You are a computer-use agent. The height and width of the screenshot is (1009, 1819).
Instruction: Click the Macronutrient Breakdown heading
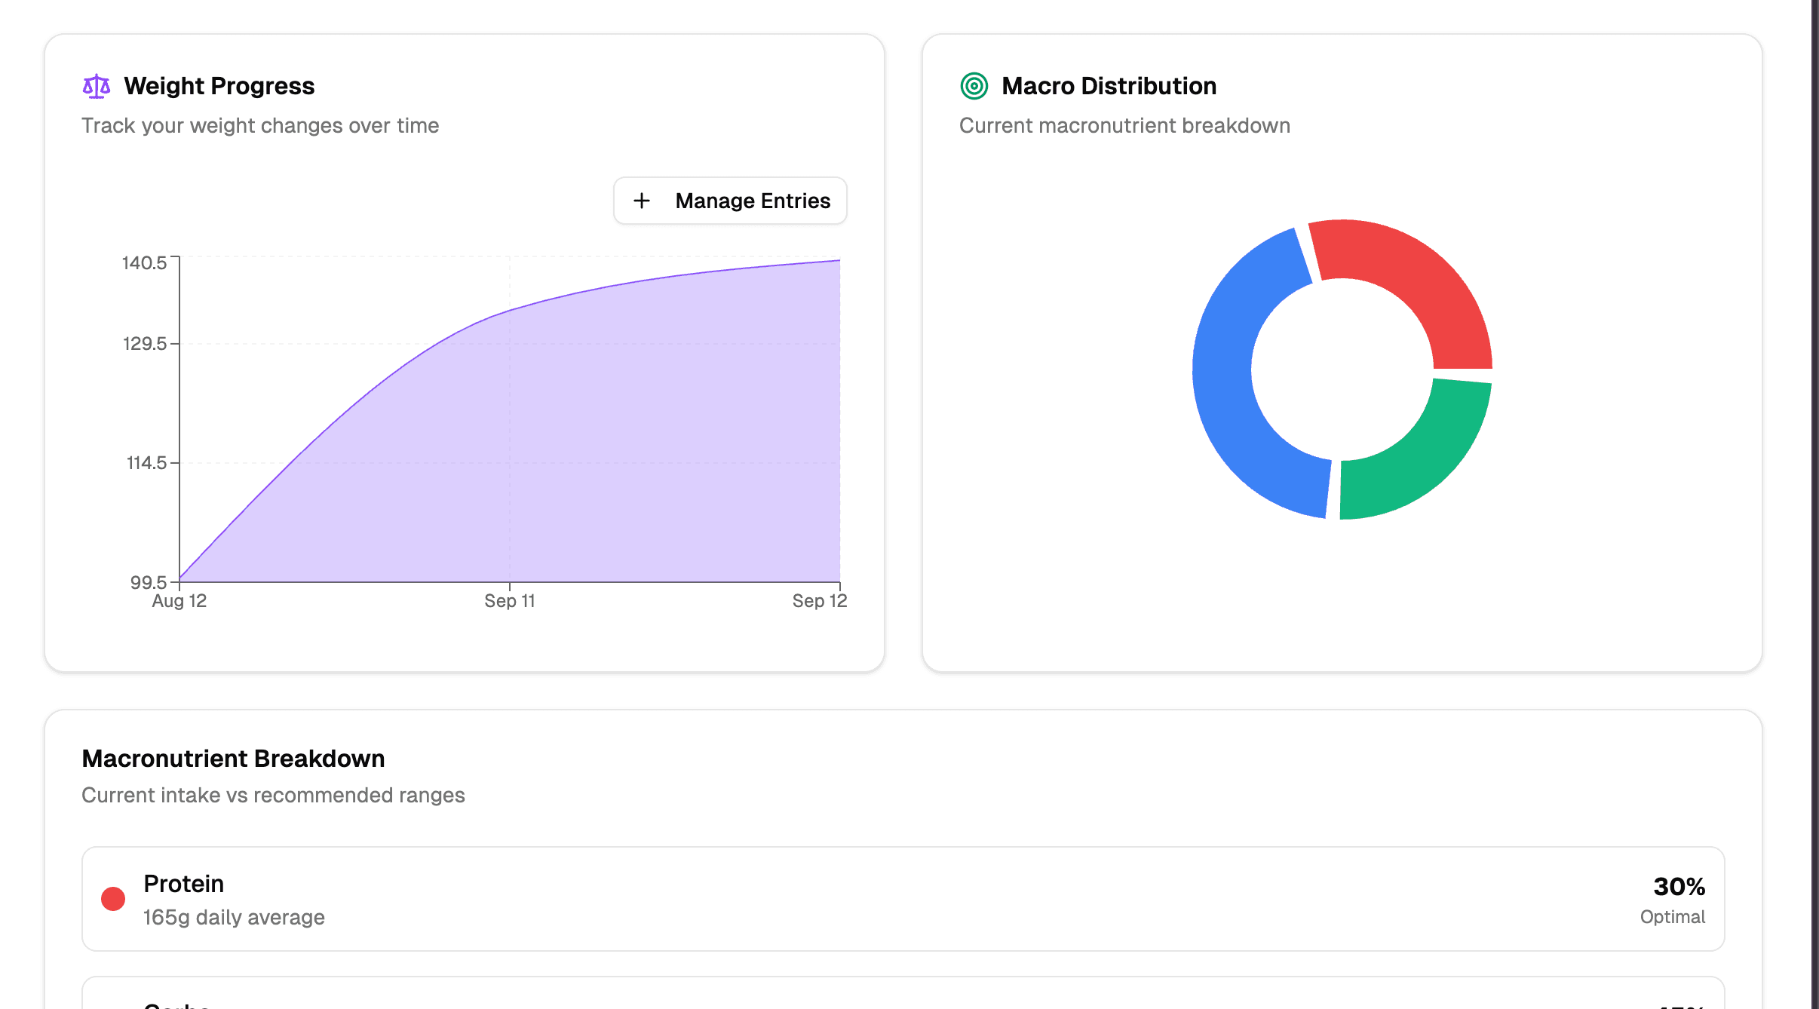coord(233,759)
